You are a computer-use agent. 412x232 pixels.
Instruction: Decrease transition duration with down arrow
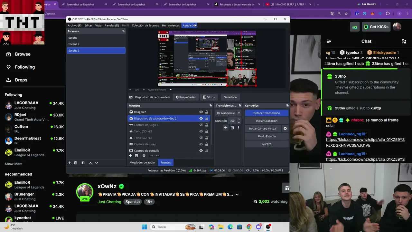point(239,122)
